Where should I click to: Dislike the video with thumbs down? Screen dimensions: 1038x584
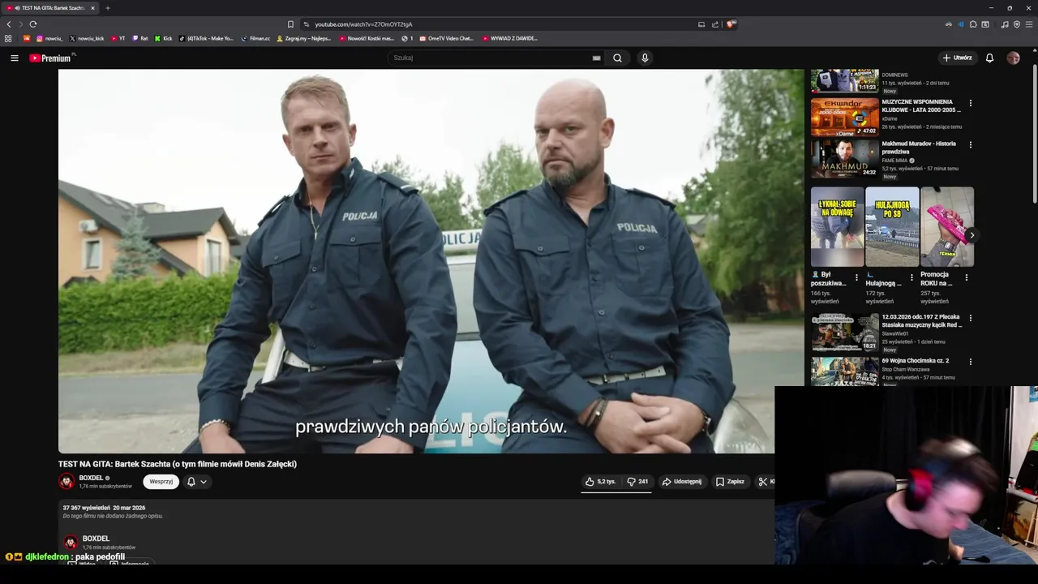click(x=637, y=482)
